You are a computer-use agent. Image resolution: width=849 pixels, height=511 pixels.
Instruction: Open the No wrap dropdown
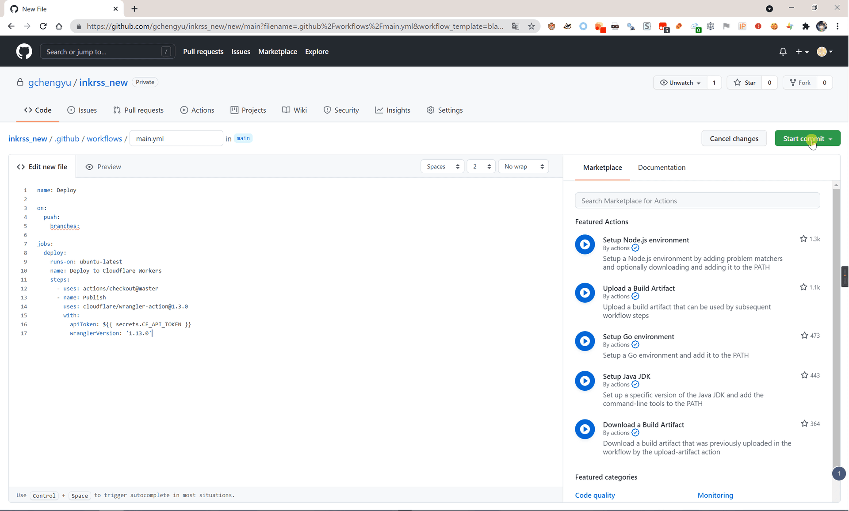(x=524, y=167)
